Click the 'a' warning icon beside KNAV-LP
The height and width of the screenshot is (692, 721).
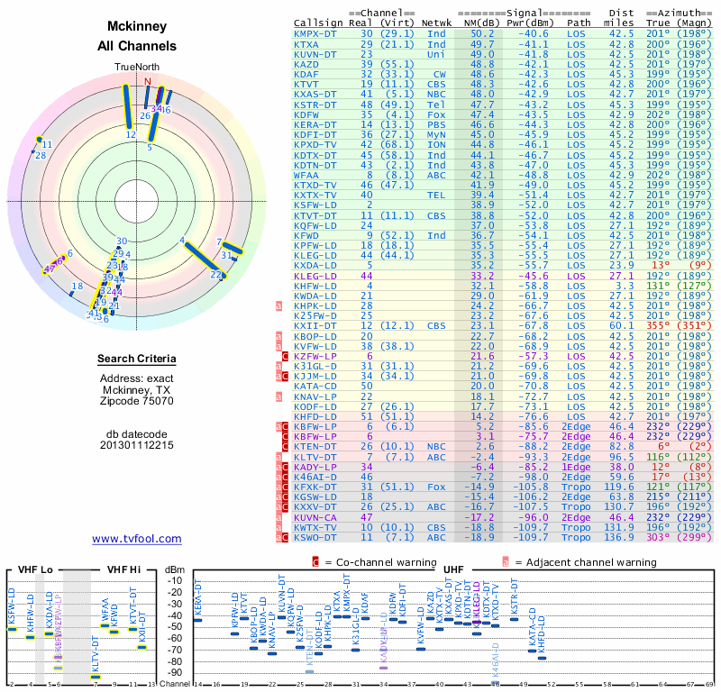(x=278, y=396)
